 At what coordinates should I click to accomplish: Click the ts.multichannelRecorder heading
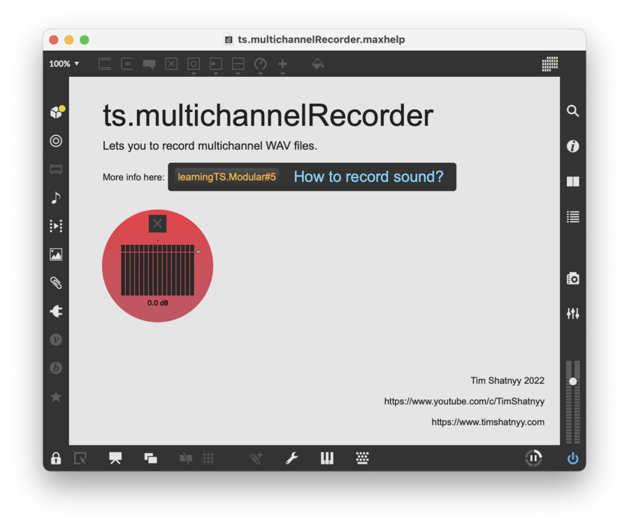[268, 115]
